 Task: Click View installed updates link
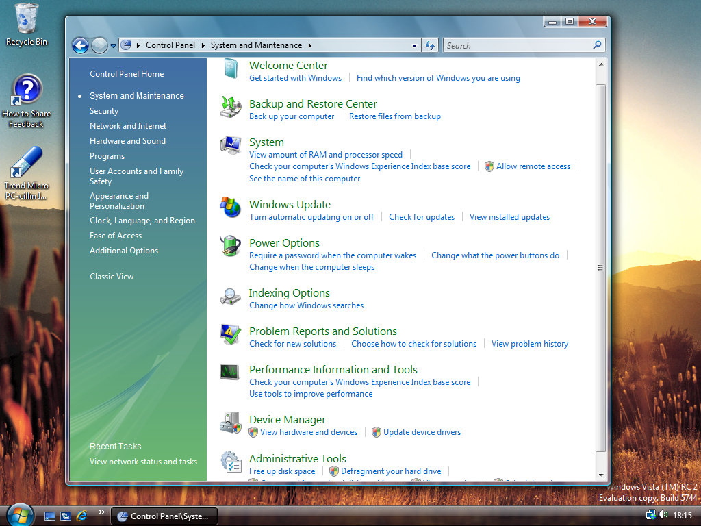(509, 217)
